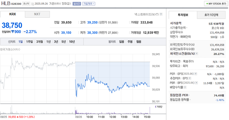This screenshot has height=120, width=229.
Task: Click the help icon beside 배당수익률
Action: pyautogui.click(x=185, y=87)
